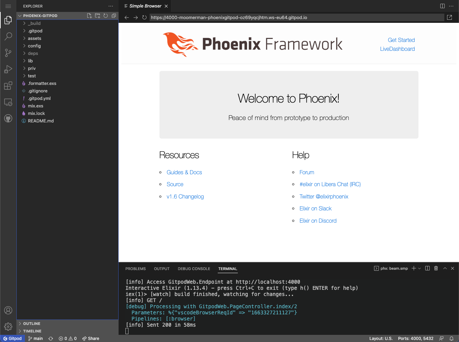
Task: Expand the config folder
Action: (67, 46)
